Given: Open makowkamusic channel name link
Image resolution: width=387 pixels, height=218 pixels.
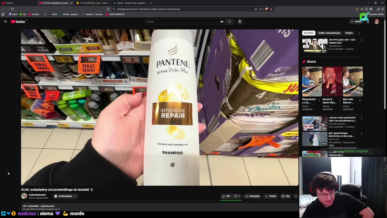Looking at the screenshot, I should coord(37,195).
